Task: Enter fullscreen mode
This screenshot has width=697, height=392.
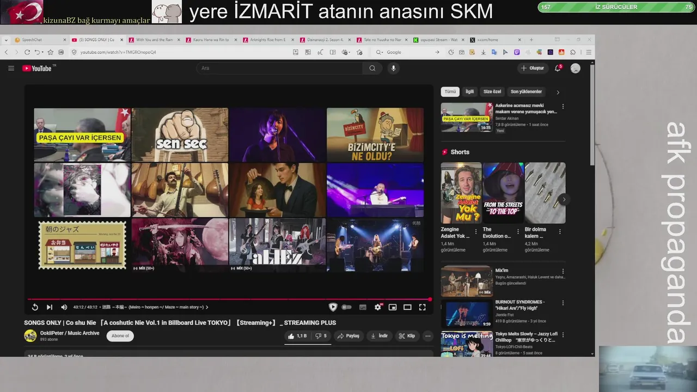Action: 422,307
